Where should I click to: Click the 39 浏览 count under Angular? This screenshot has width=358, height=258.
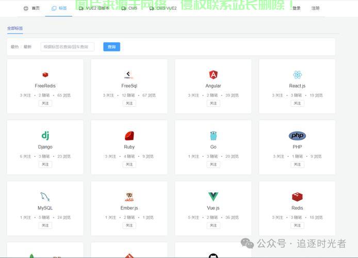232,95
